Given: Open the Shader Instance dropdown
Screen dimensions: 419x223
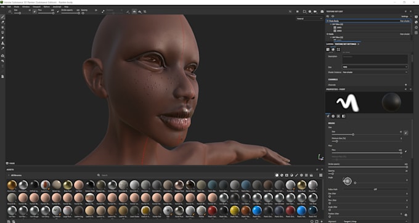Looking at the screenshot, I should click(375, 72).
